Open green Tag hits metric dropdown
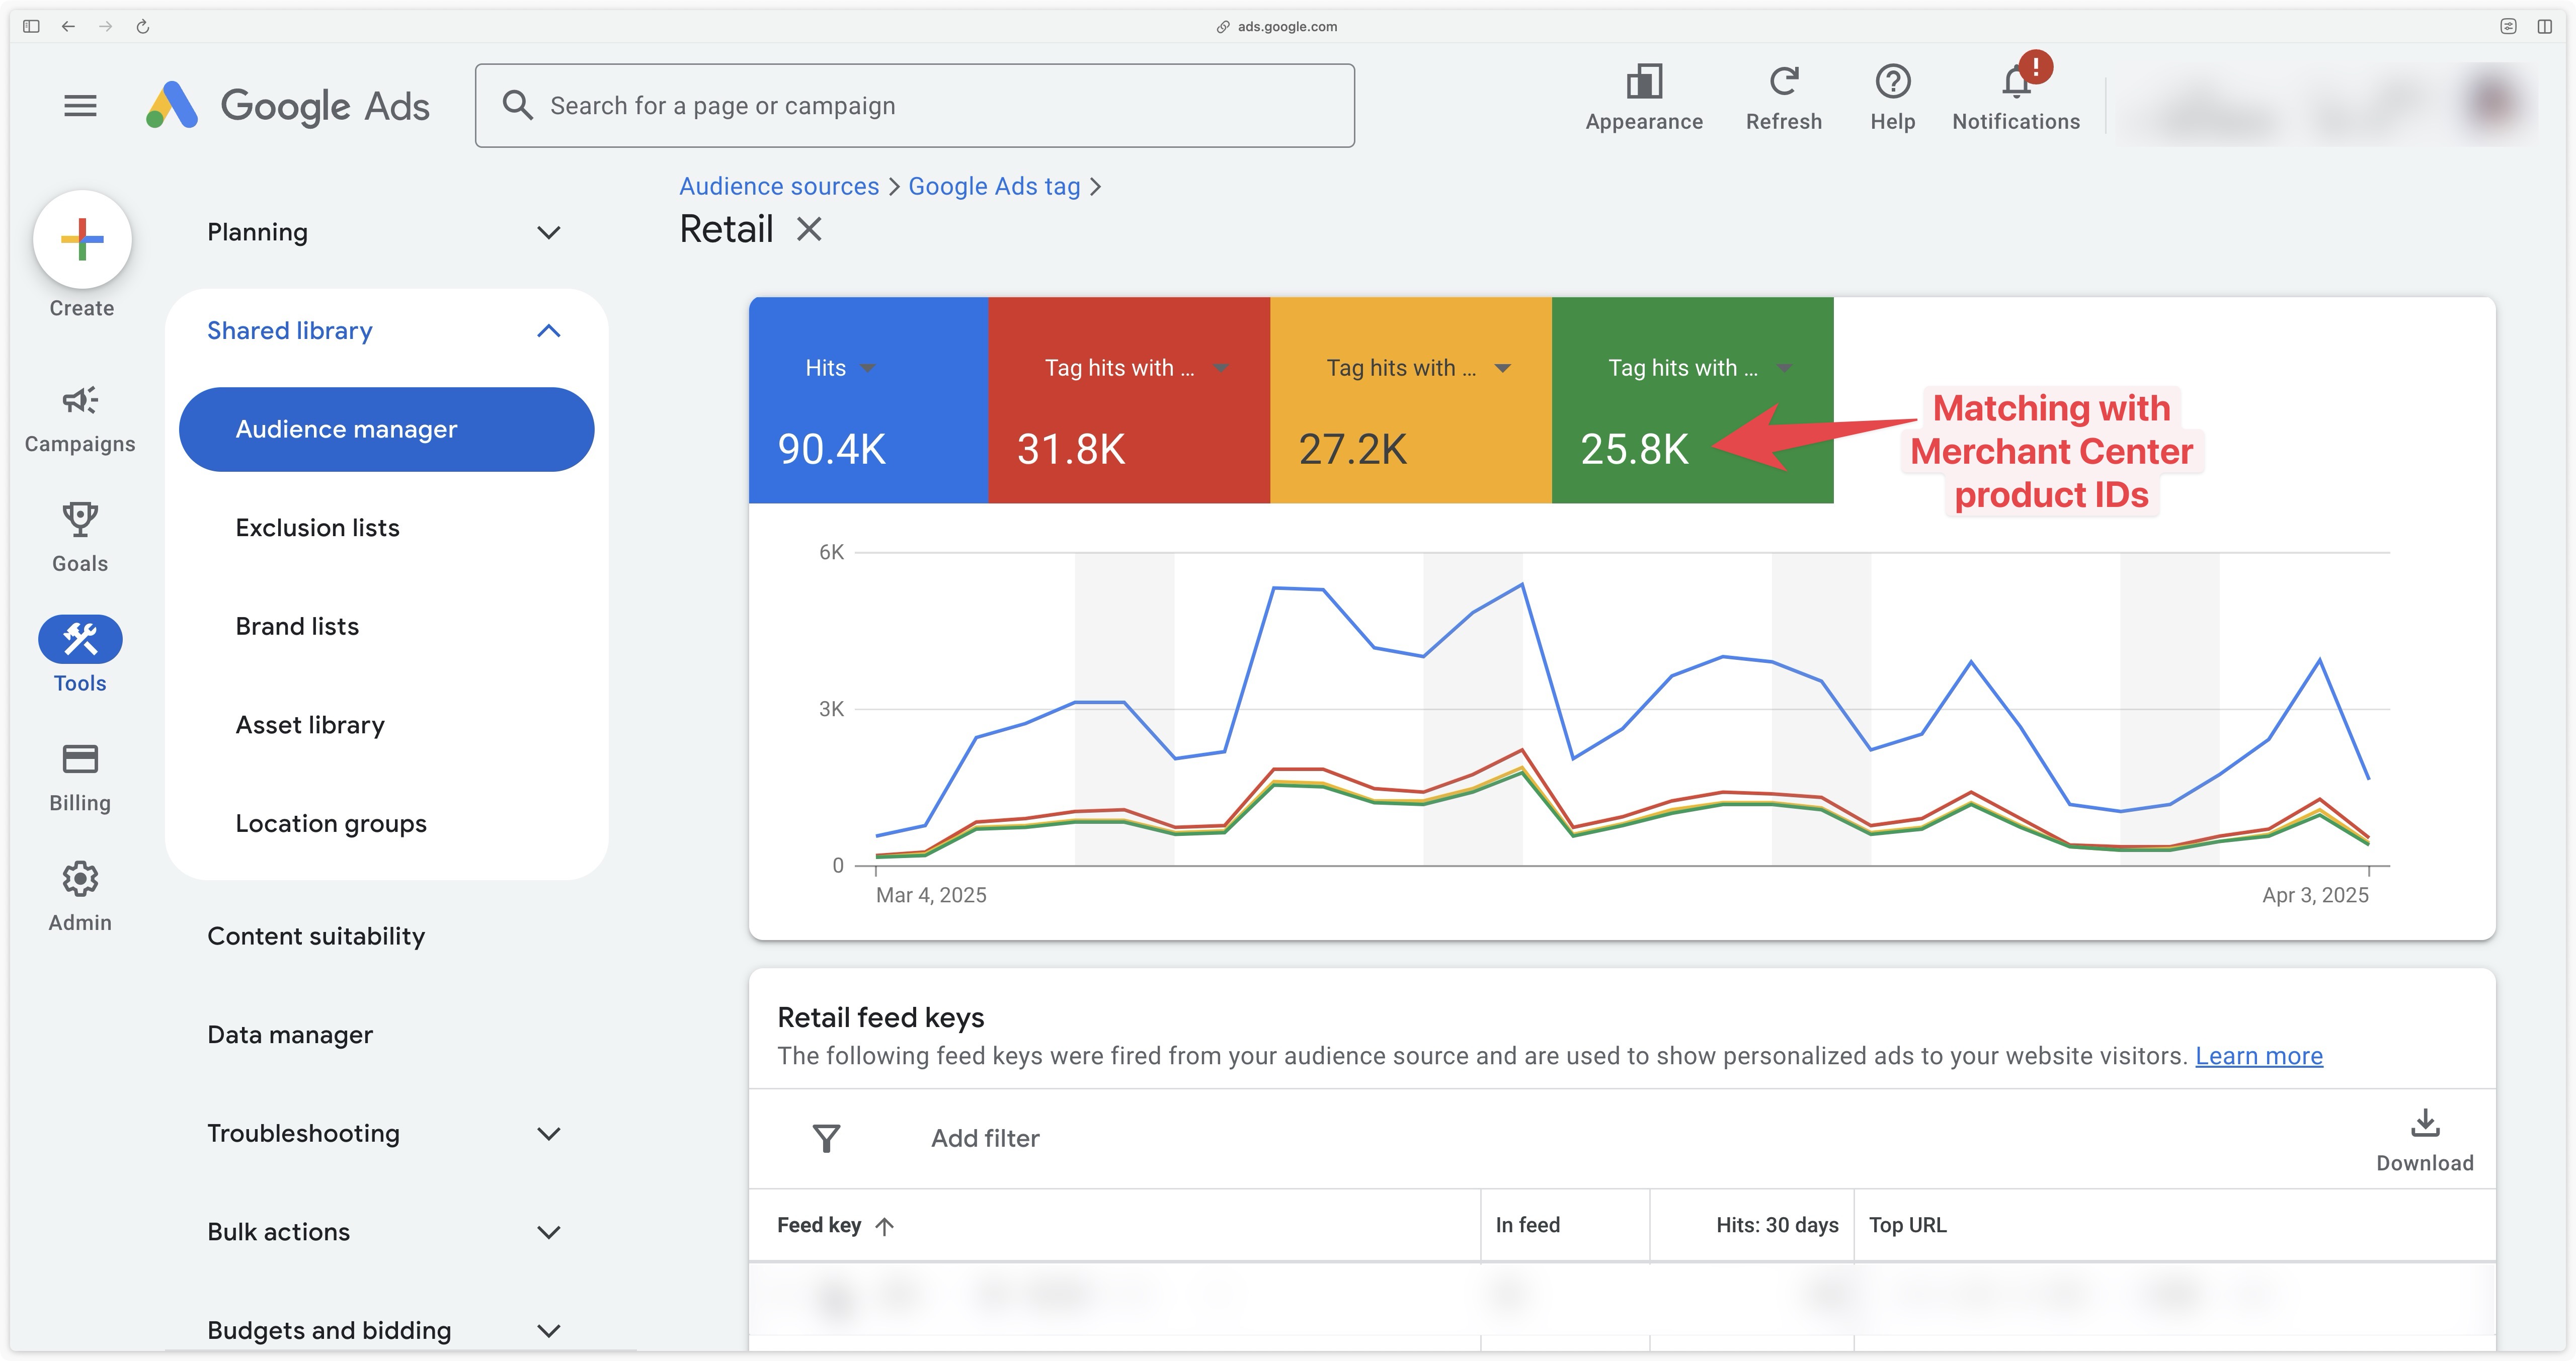 [1784, 368]
